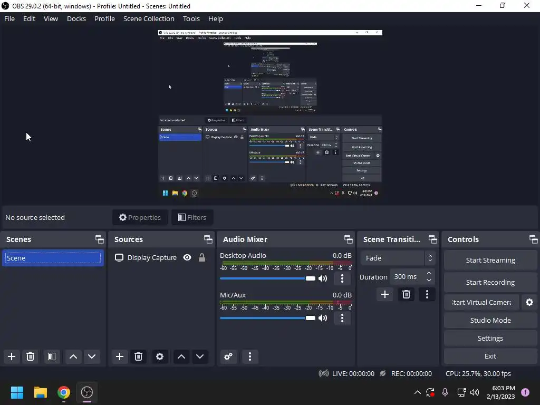Click taskbar volume icon

click(x=475, y=392)
